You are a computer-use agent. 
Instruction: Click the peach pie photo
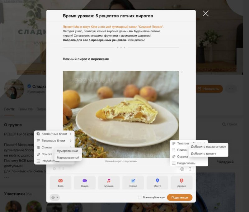(121, 114)
